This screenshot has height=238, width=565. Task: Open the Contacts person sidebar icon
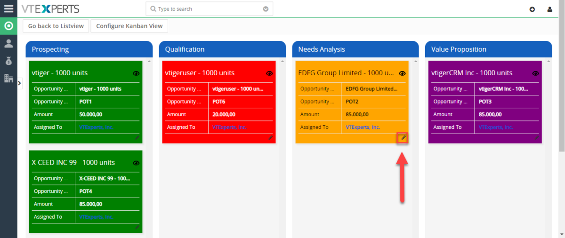click(x=8, y=43)
